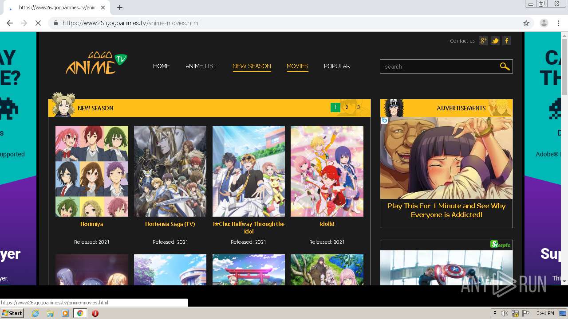
Task: Click scrollbar down arrow
Action: tap(564, 281)
